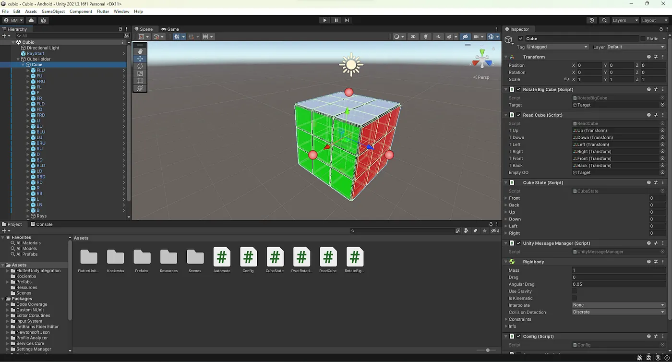The image size is (672, 362).
Task: Open the Collision Detection dropdown
Action: click(x=618, y=312)
